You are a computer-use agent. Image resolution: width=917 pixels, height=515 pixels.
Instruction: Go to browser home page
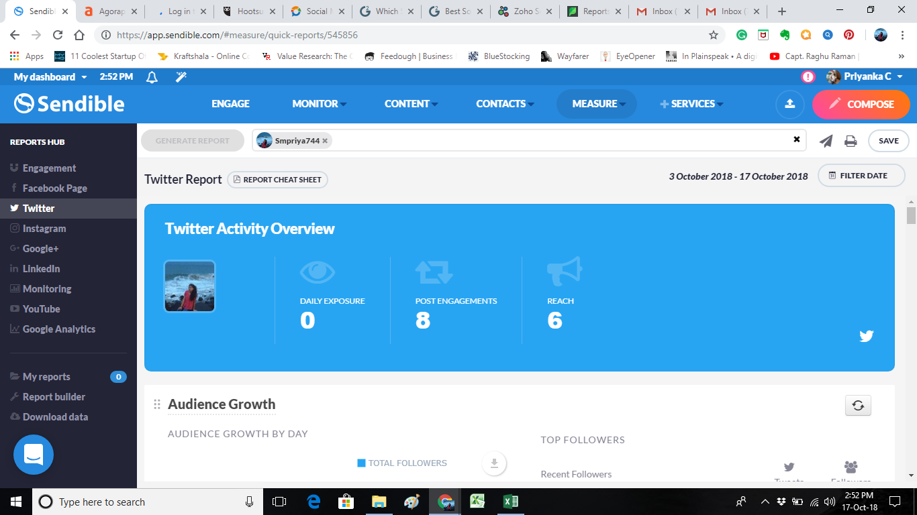[x=79, y=35]
